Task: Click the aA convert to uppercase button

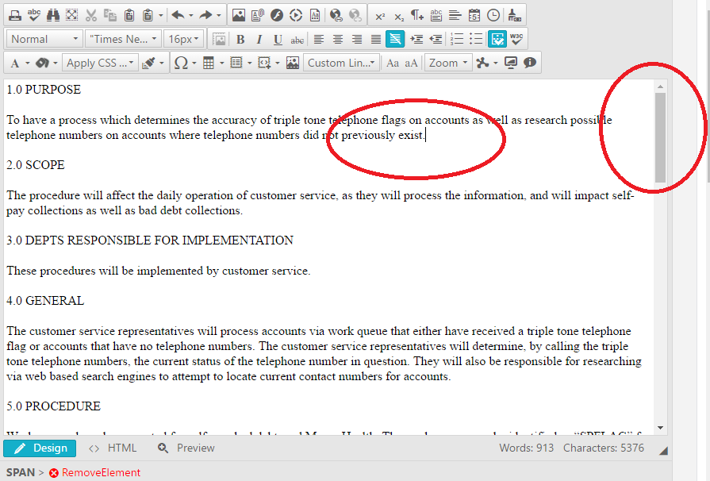Action: (411, 63)
